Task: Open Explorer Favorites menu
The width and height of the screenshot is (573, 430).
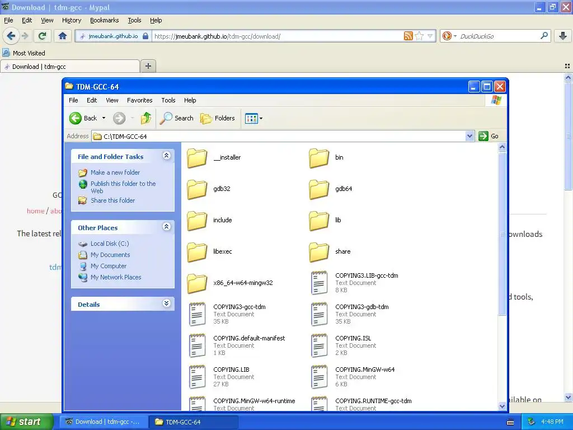Action: [x=139, y=100]
